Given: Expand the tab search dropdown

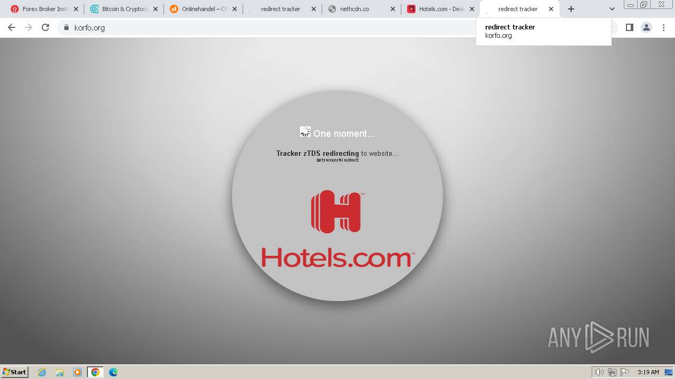Looking at the screenshot, I should pos(612,9).
